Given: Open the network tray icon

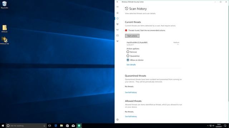Looking at the screenshot, I should tap(211, 126).
